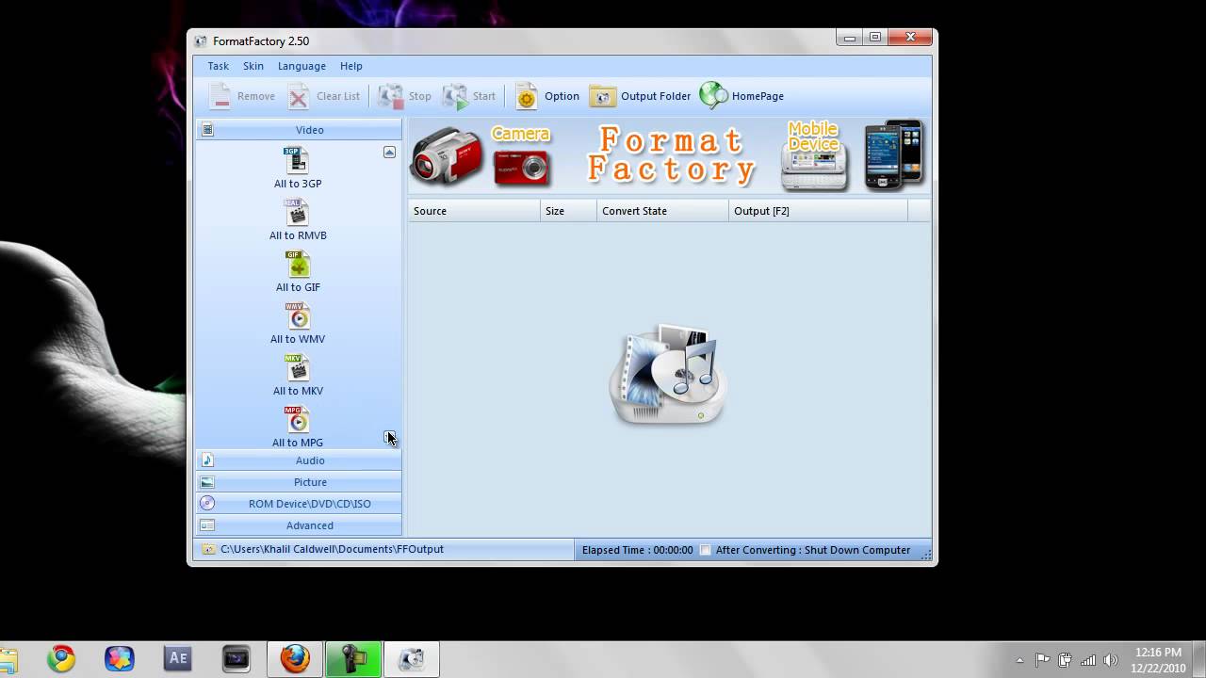Screen dimensions: 1206x678
Task: Click the Stop conversion icon
Action: 391,96
